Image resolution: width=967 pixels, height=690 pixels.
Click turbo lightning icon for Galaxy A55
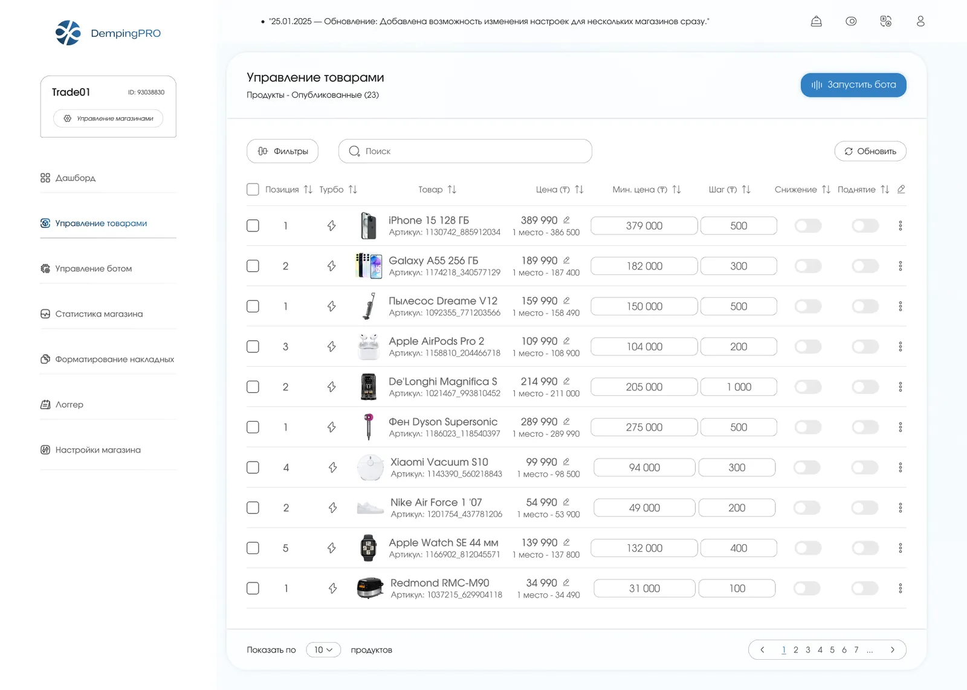(x=332, y=266)
